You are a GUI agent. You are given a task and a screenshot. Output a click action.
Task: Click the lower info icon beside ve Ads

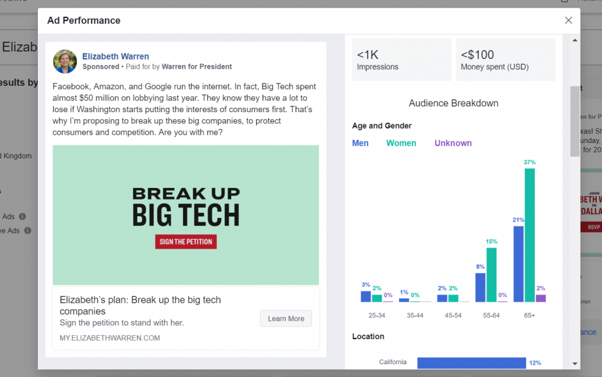point(28,231)
